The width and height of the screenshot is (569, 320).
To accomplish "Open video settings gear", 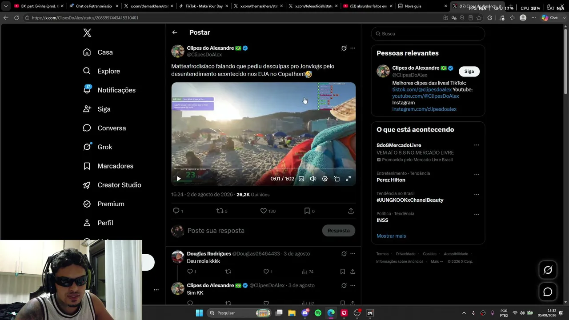I will [325, 179].
